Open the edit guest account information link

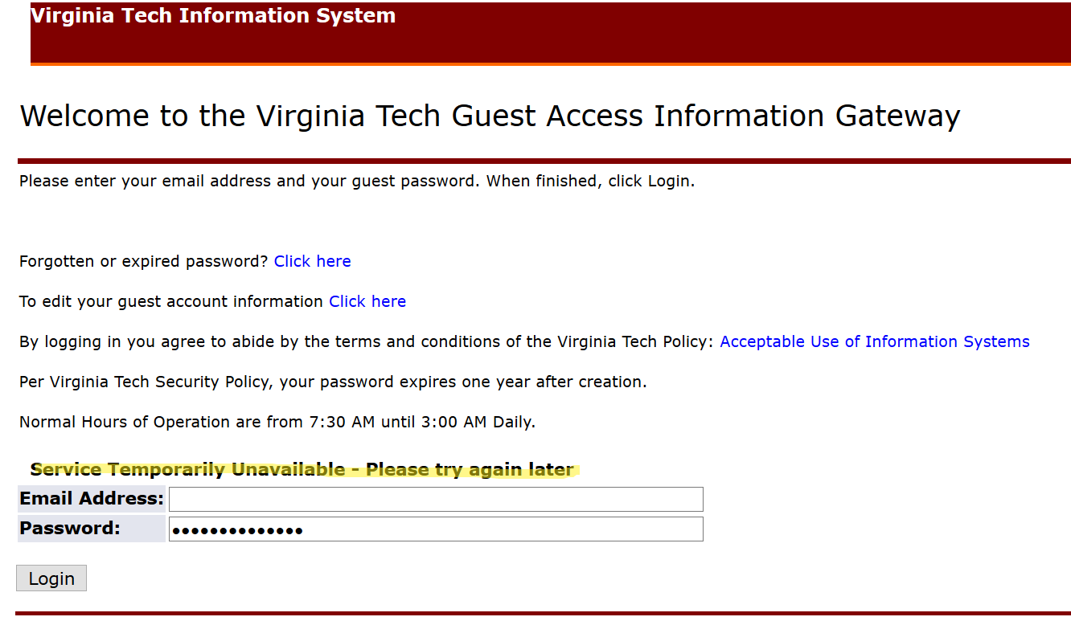[x=367, y=301]
